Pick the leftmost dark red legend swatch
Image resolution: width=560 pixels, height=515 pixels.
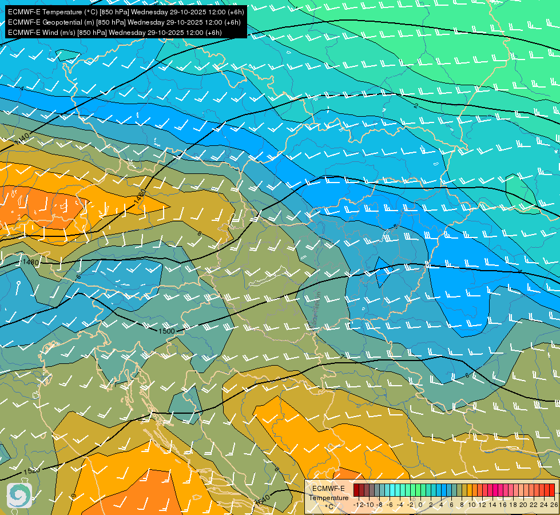tap(356, 490)
